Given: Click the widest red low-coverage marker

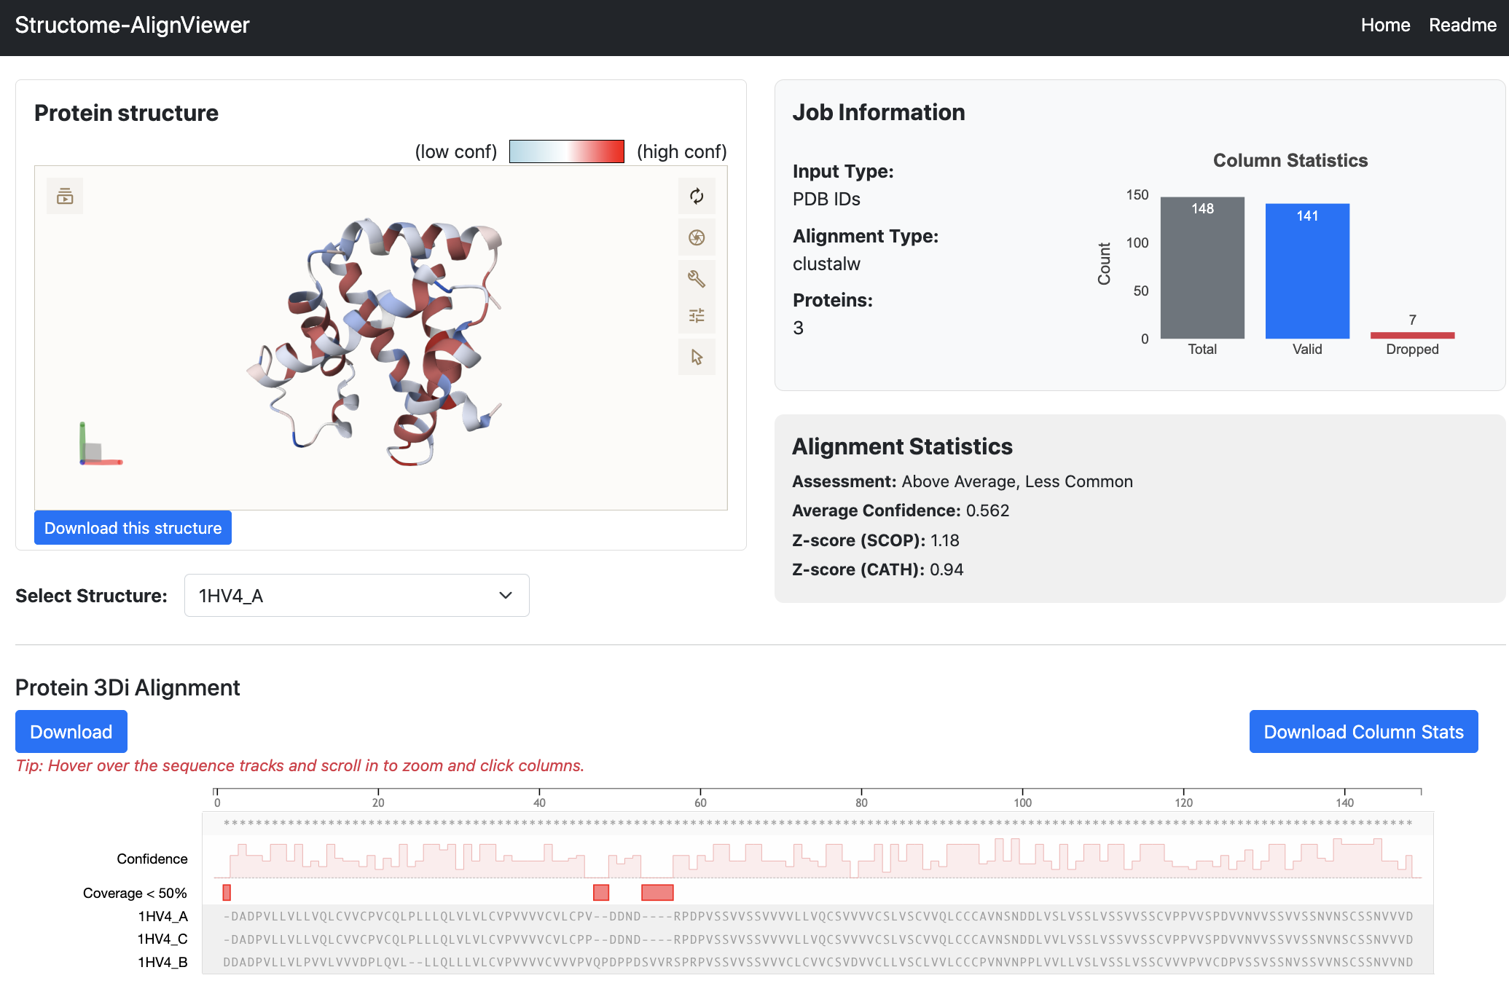Looking at the screenshot, I should (x=657, y=893).
